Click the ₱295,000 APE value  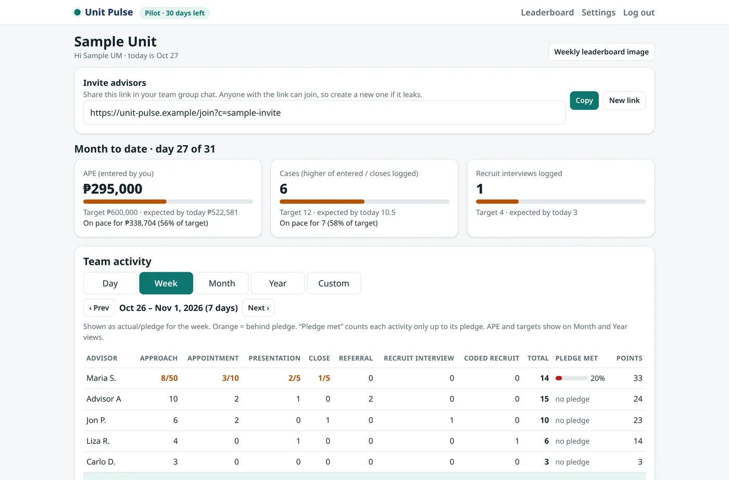click(113, 189)
